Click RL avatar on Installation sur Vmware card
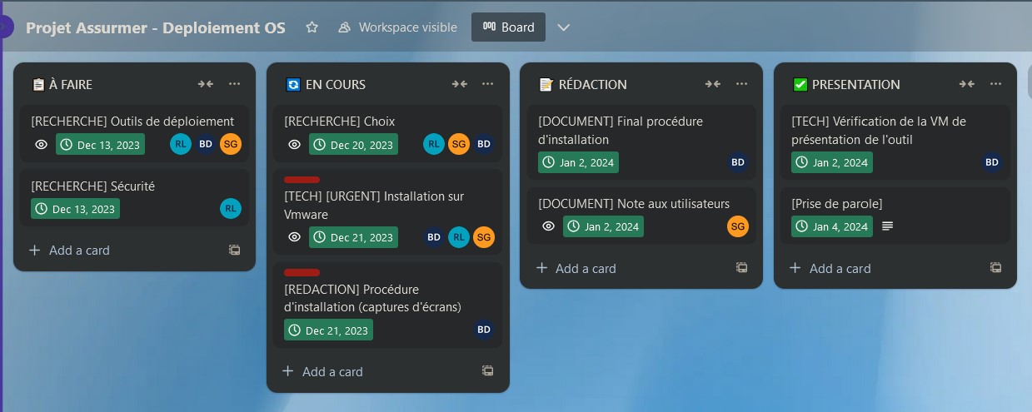The width and height of the screenshot is (1032, 412). [459, 237]
